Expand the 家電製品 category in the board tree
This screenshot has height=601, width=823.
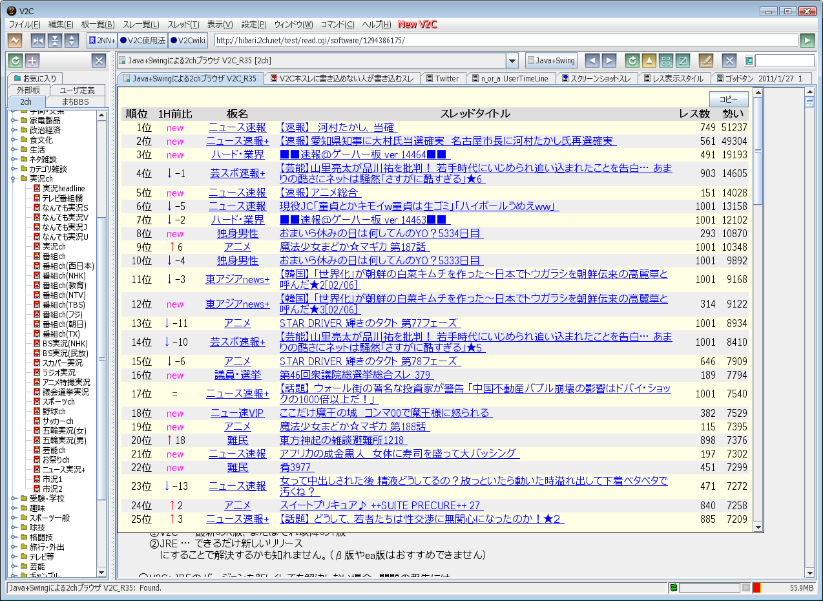tap(14, 120)
